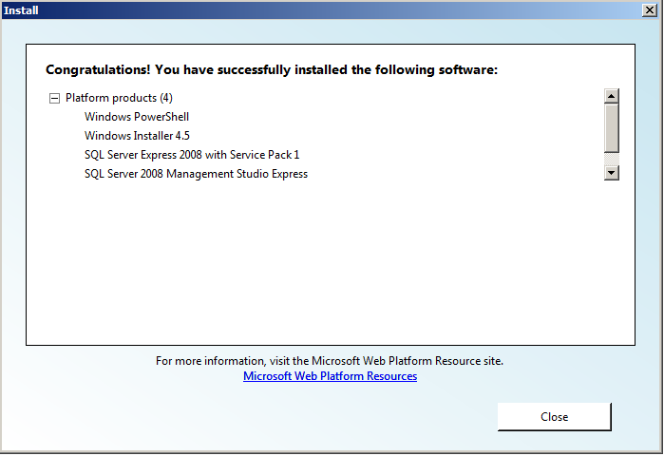
Task: Click the scrollbar down arrow
Action: tap(611, 172)
